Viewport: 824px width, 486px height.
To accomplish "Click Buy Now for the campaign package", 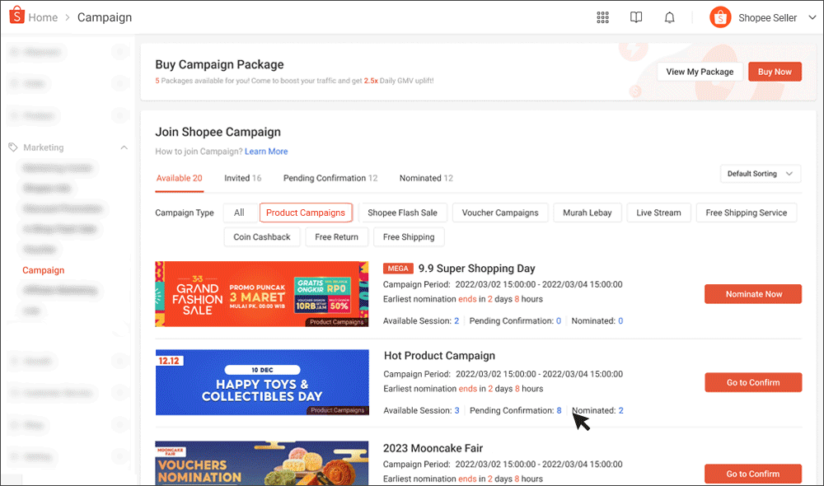I will (774, 72).
